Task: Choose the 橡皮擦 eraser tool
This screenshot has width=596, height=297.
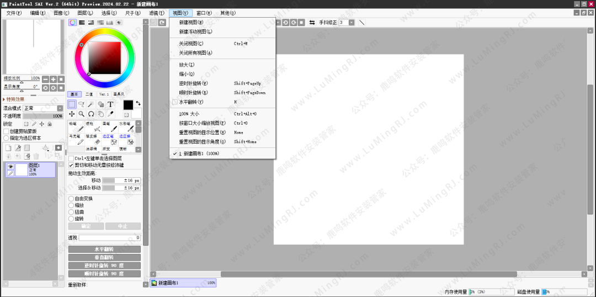Action: [x=93, y=139]
